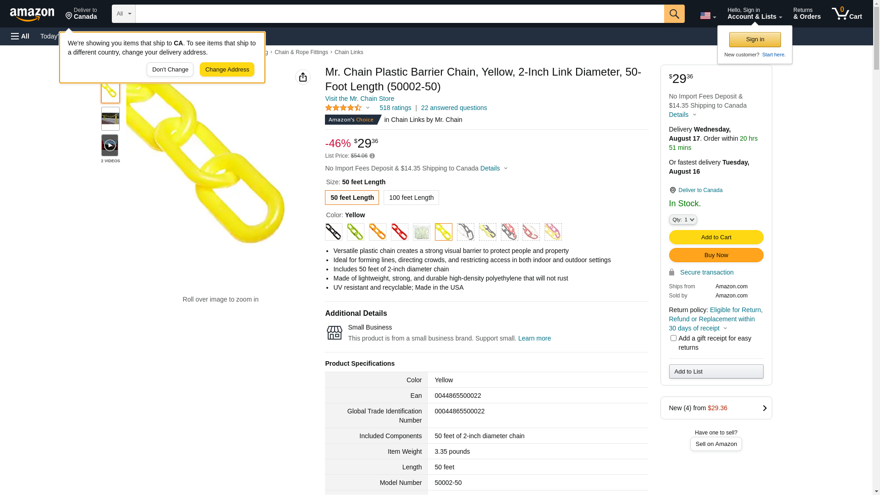The height and width of the screenshot is (495, 880).
Task: Select the 100 feet Length size option
Action: [411, 198]
